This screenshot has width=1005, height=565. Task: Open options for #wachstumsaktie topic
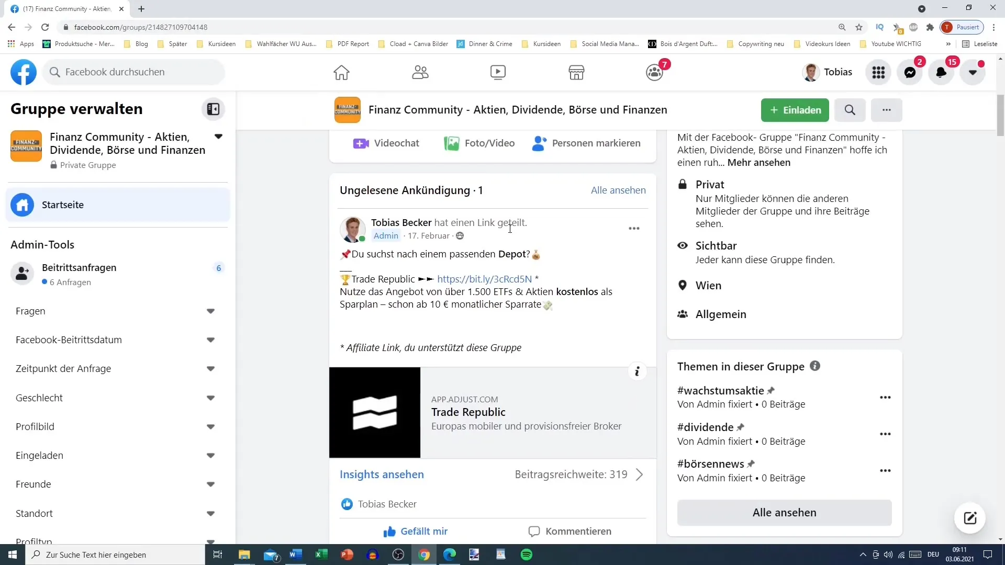[885, 398]
